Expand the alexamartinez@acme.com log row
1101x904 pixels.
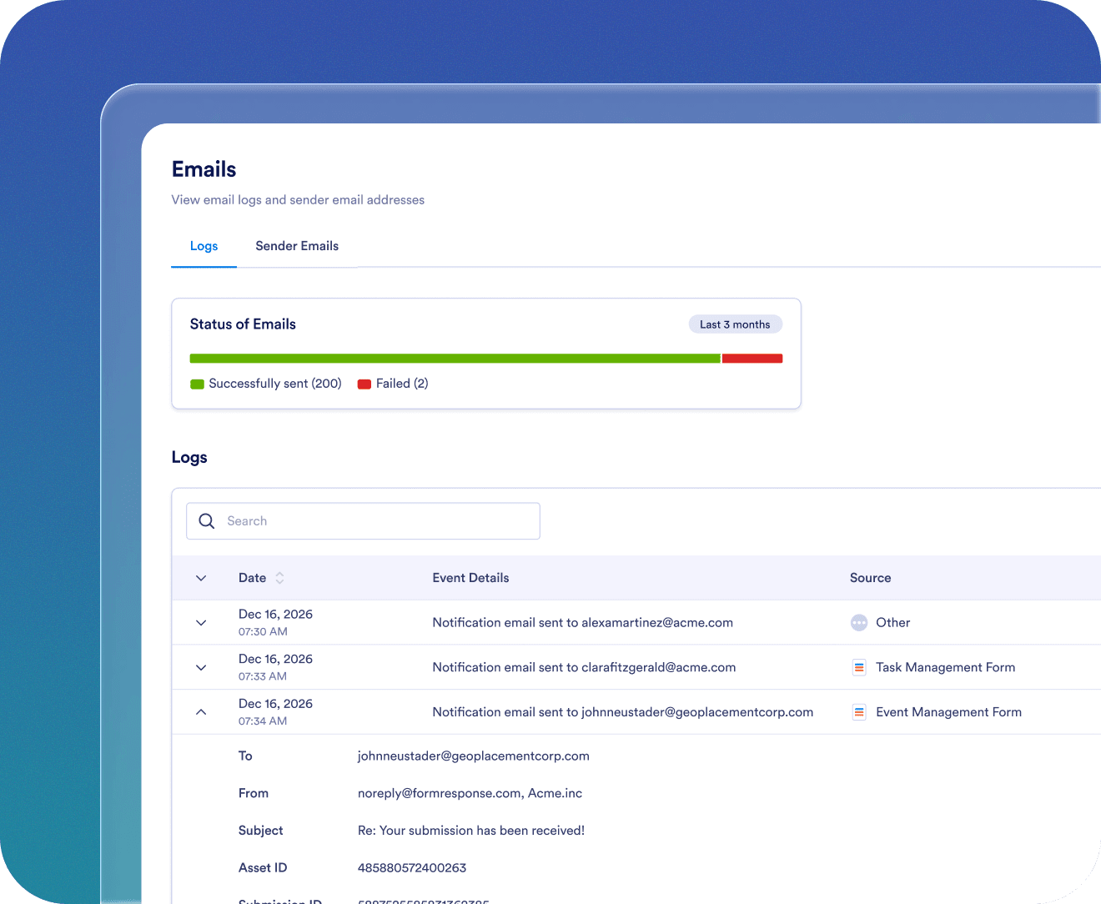[201, 623]
